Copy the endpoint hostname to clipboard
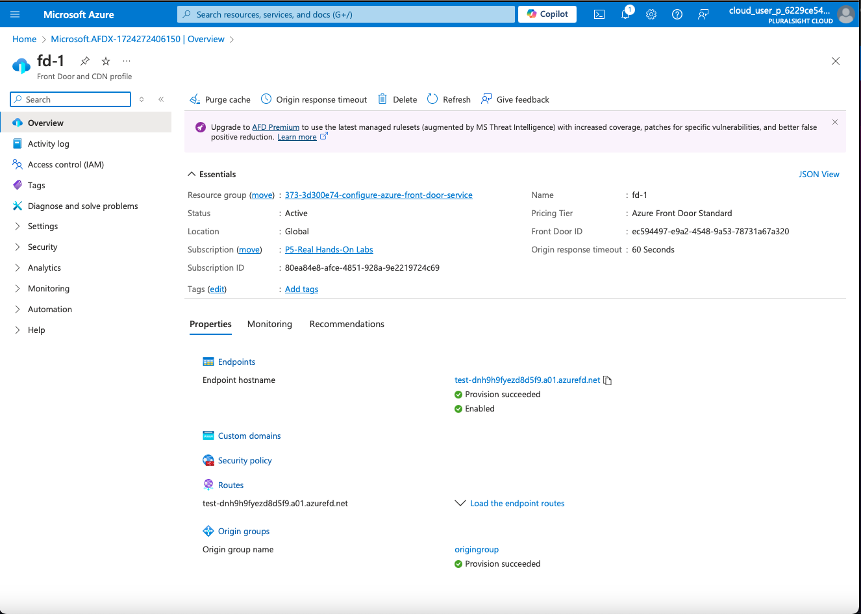This screenshot has width=861, height=614. click(608, 380)
